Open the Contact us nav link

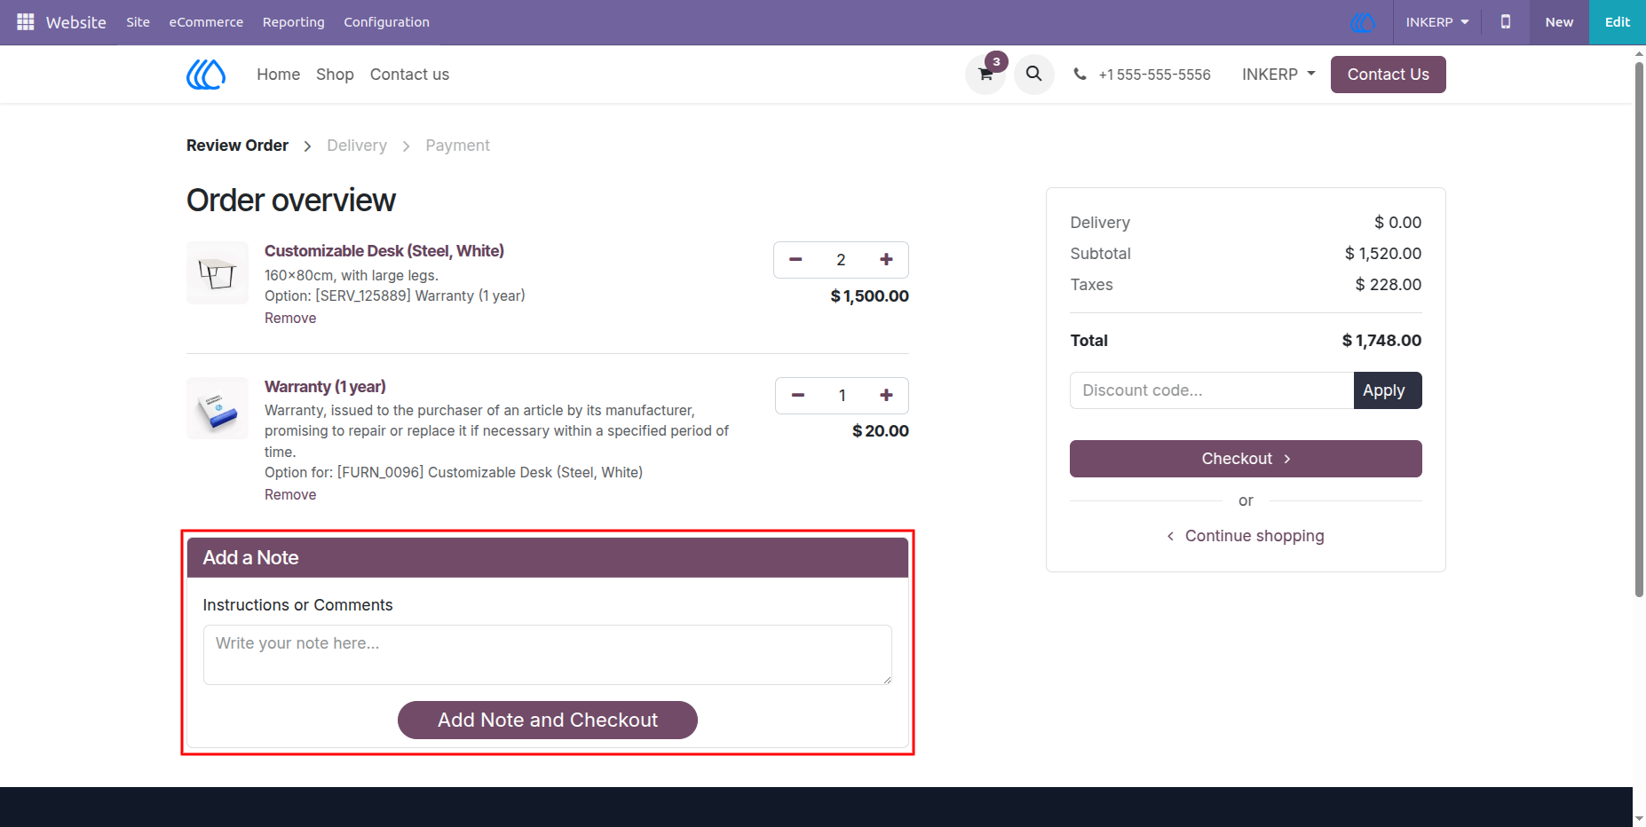409,75
